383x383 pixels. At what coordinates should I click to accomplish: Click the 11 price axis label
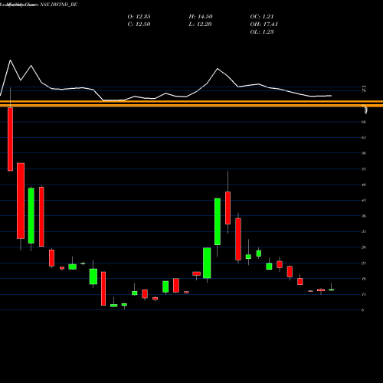(364, 294)
